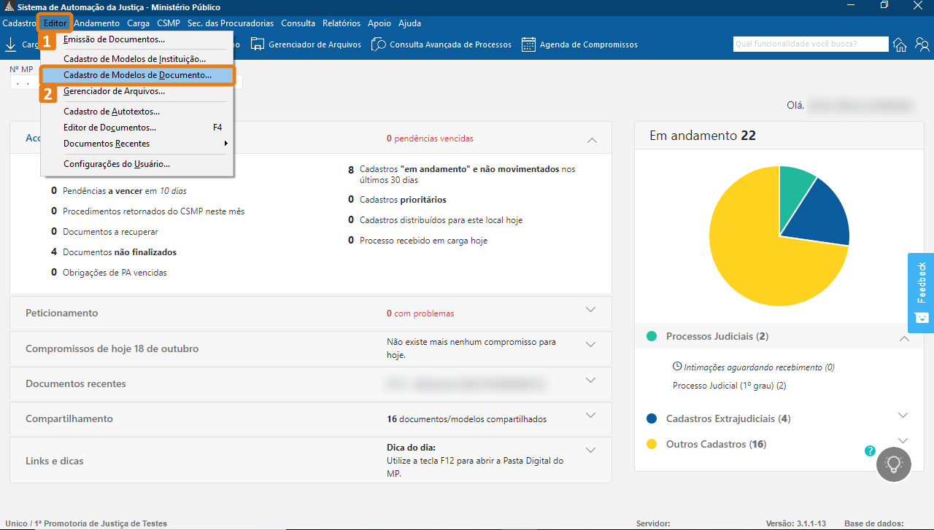Image resolution: width=934 pixels, height=530 pixels.
Task: Open the Carga menu
Action: [x=139, y=23]
